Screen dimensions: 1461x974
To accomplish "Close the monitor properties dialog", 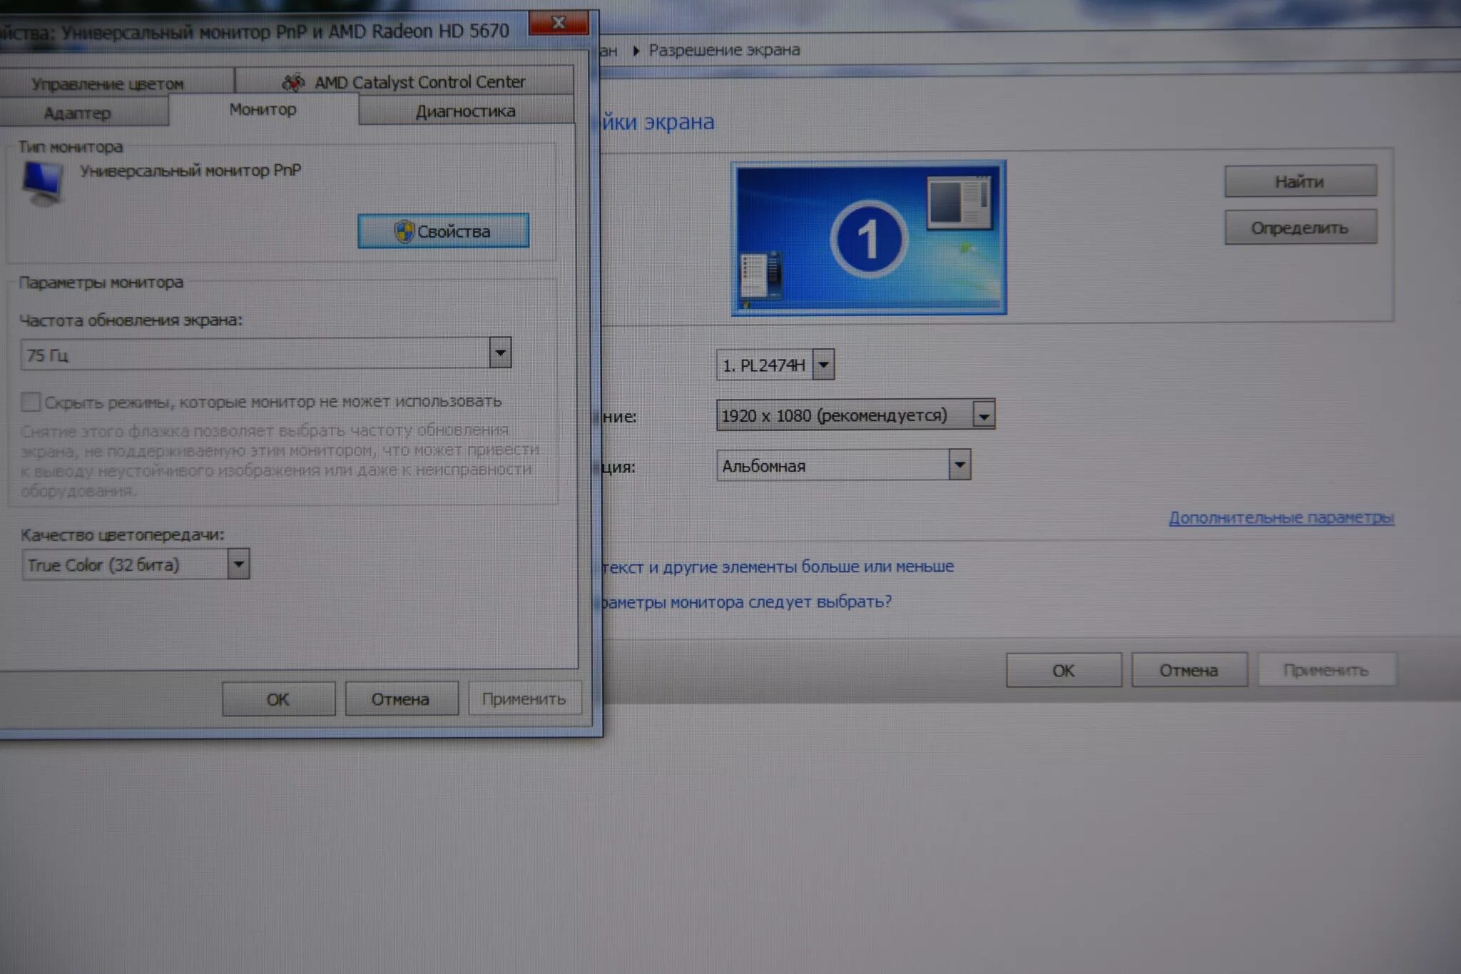I will [559, 23].
